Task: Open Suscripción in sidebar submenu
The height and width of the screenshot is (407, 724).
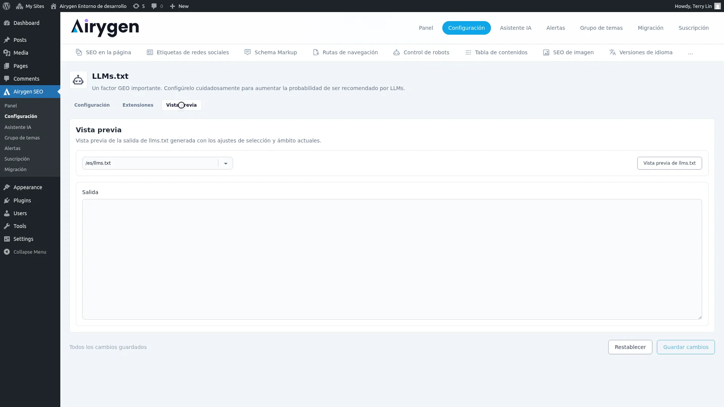Action: pyautogui.click(x=17, y=159)
